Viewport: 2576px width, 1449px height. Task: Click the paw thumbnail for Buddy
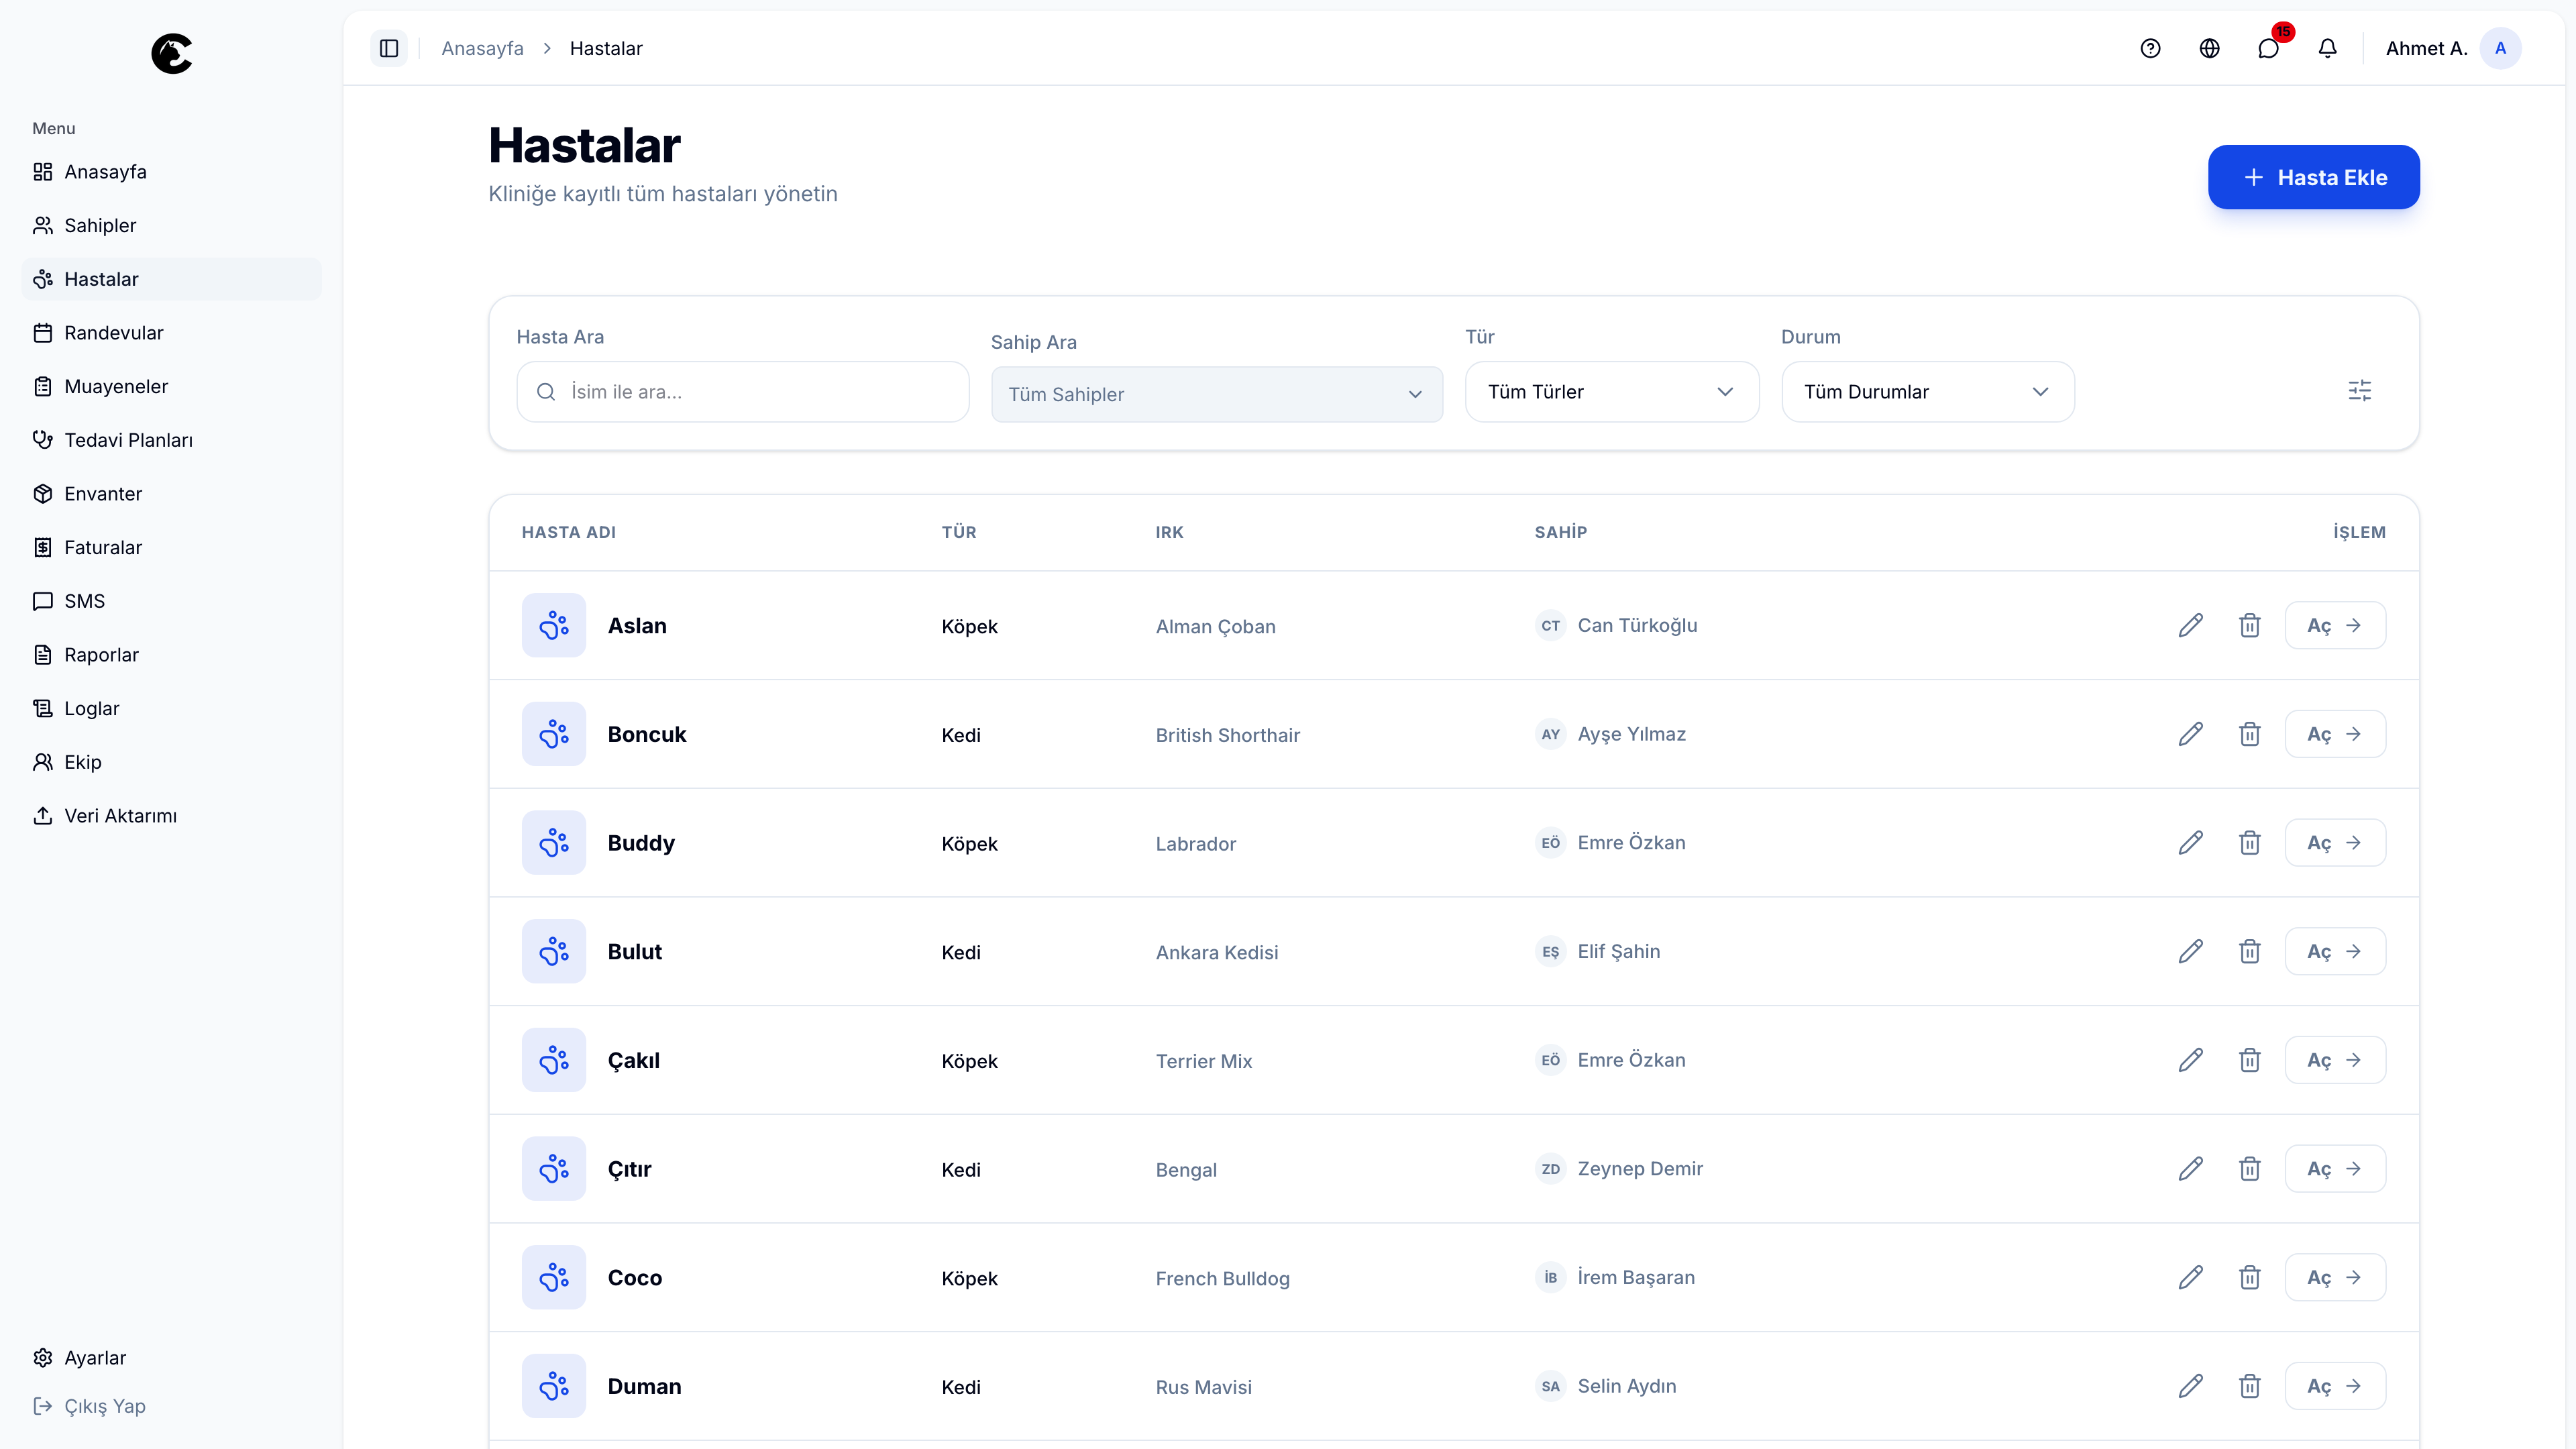(553, 842)
